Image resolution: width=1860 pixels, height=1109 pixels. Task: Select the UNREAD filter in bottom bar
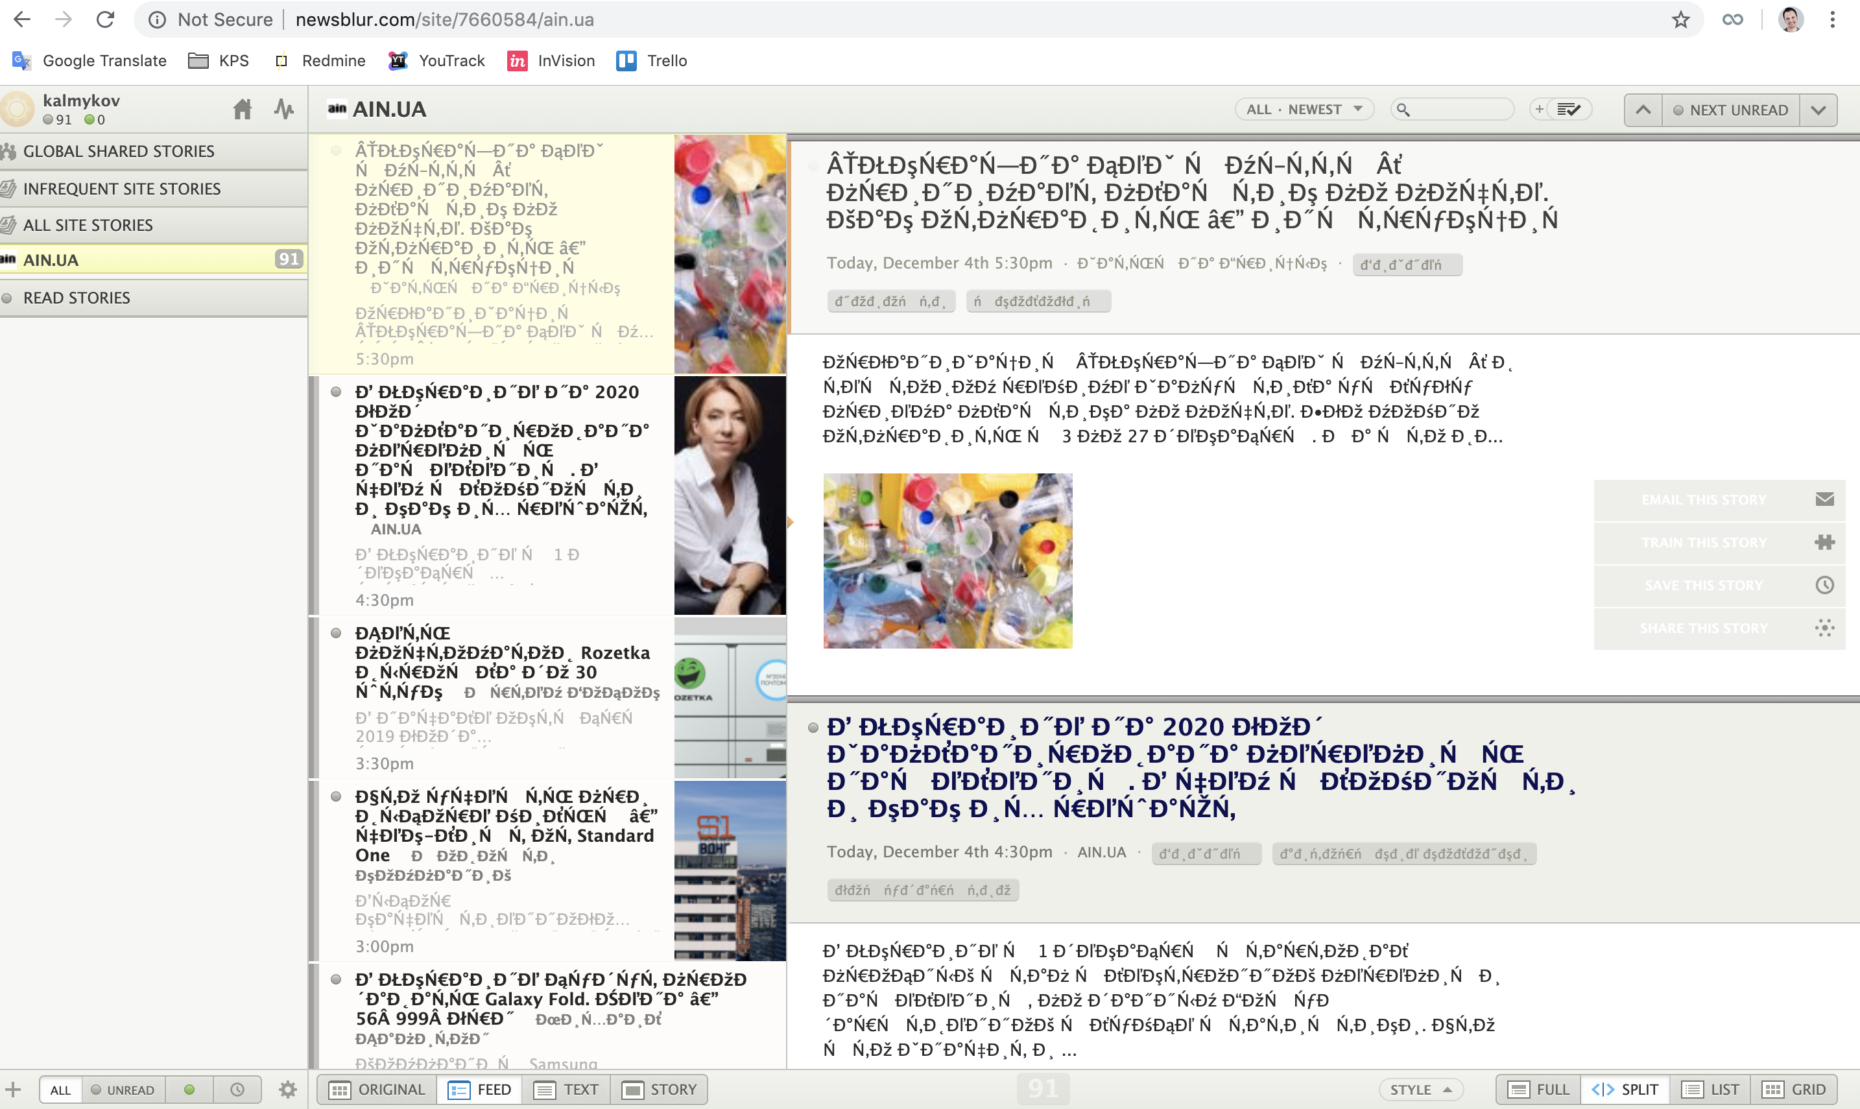pyautogui.click(x=123, y=1090)
